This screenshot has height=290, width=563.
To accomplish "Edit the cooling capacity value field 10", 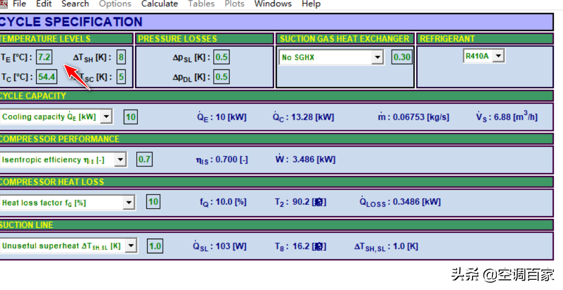I will pyautogui.click(x=131, y=117).
